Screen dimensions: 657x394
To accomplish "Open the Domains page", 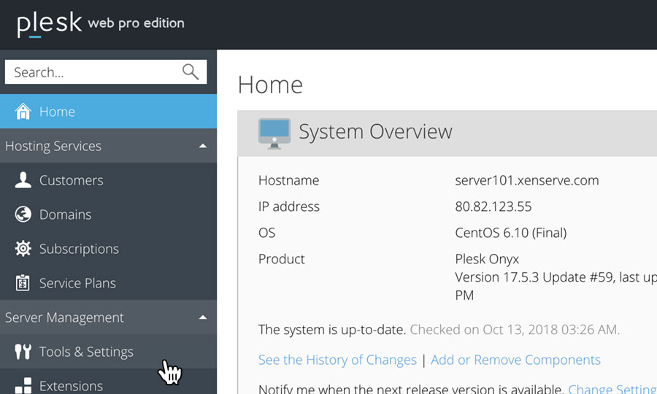I will [x=108, y=215].
